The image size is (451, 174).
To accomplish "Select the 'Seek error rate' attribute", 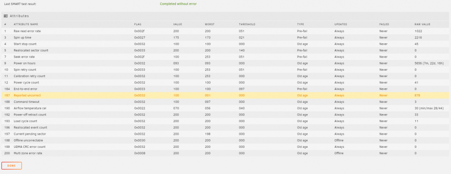I will coord(24,57).
